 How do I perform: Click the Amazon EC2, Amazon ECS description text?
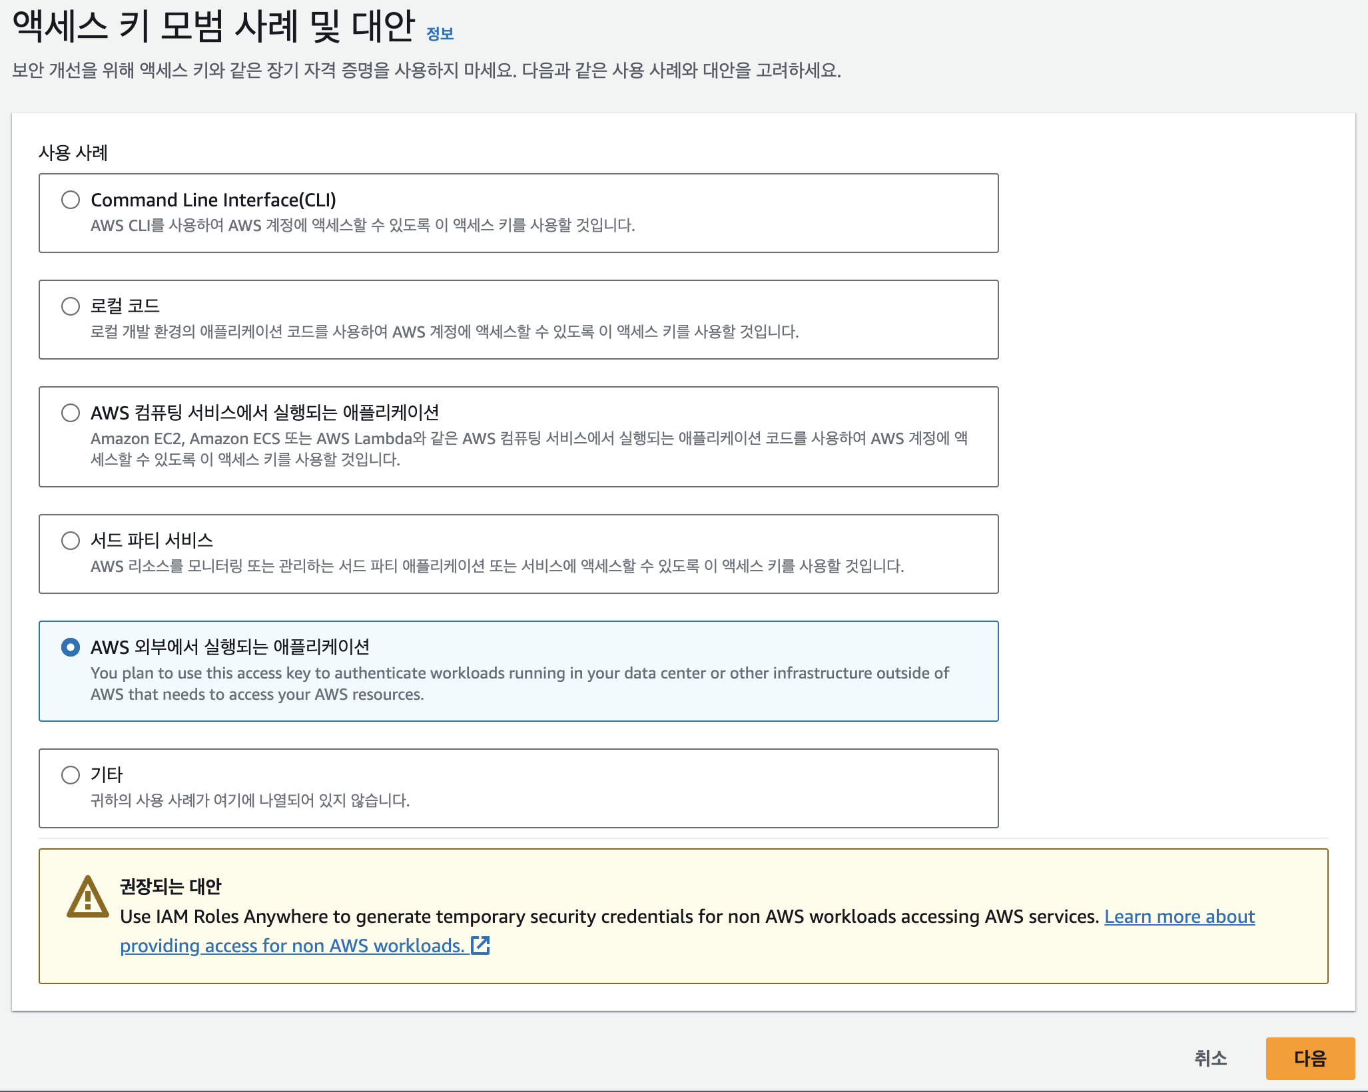pos(529,449)
